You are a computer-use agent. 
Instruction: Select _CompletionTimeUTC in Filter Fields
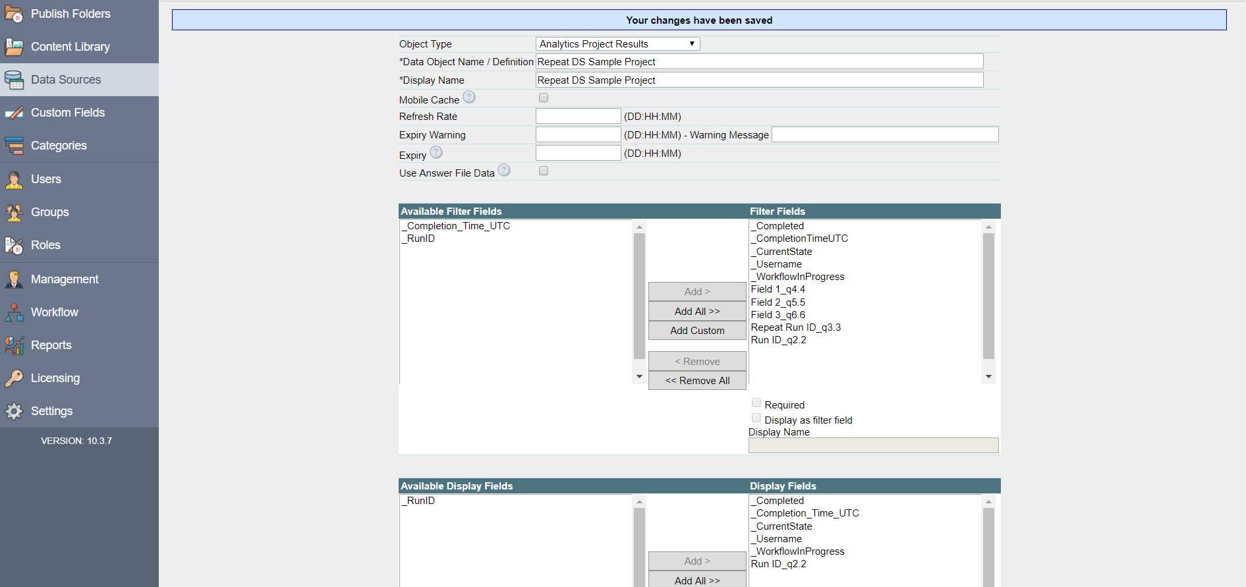799,238
